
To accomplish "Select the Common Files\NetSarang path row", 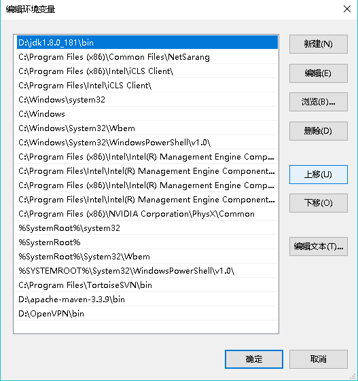I will 147,57.
